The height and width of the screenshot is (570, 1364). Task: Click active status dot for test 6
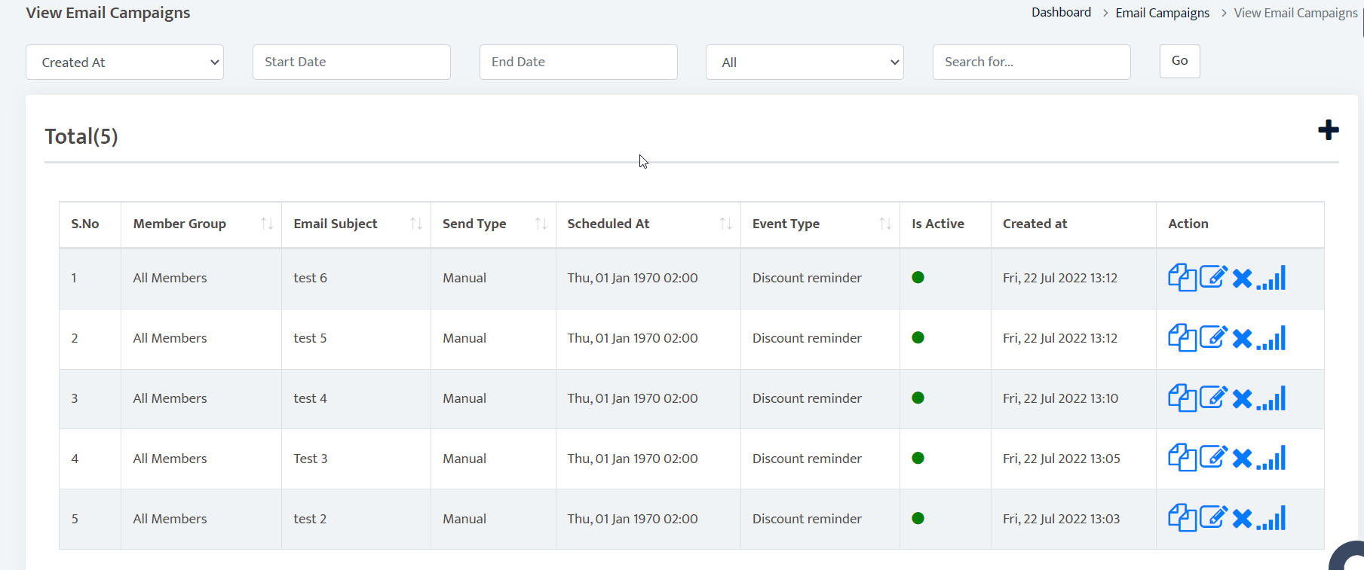pos(918,277)
